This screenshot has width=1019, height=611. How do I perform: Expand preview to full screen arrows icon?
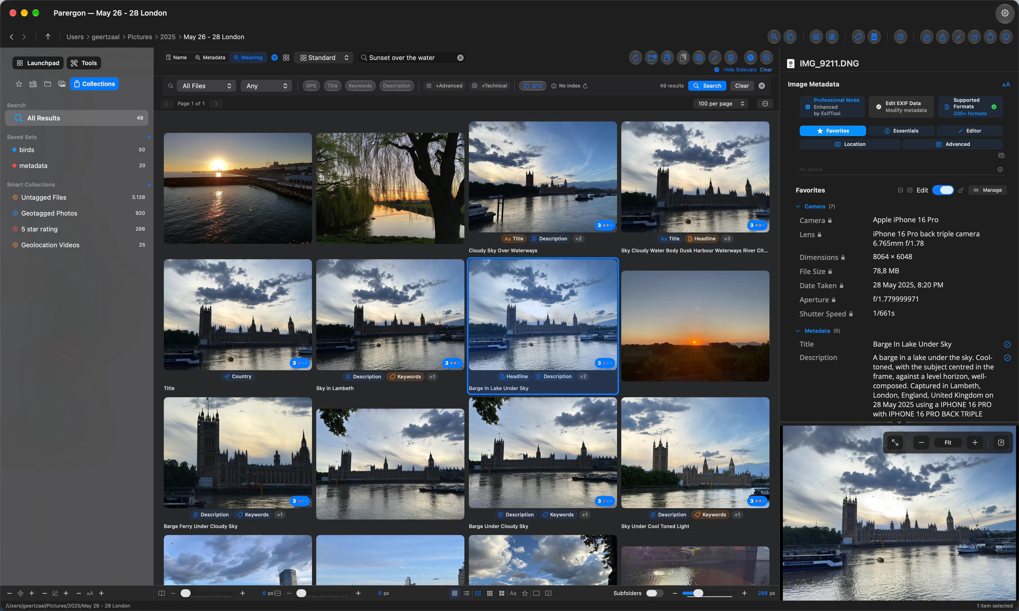click(895, 443)
